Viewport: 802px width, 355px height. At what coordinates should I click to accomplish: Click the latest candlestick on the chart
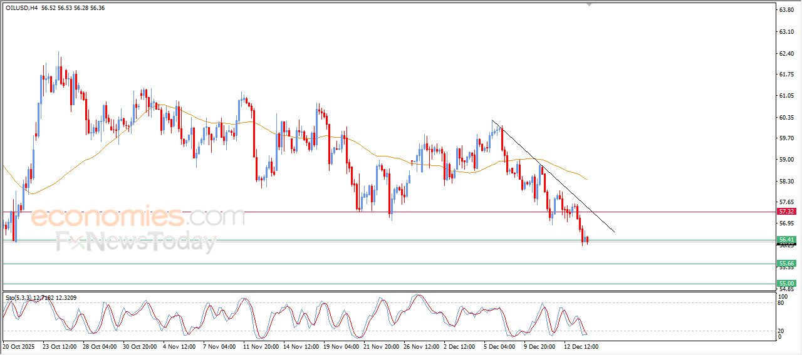coord(588,239)
